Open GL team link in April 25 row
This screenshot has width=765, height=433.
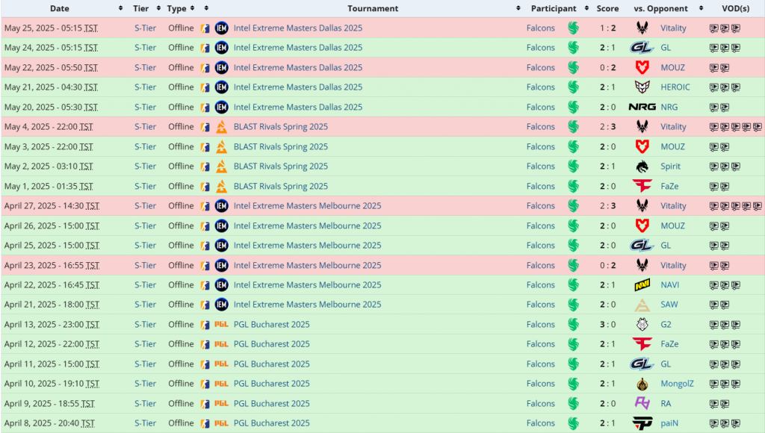pyautogui.click(x=666, y=246)
